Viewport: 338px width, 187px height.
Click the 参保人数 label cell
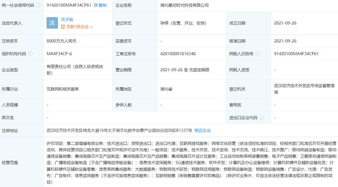coord(135,105)
